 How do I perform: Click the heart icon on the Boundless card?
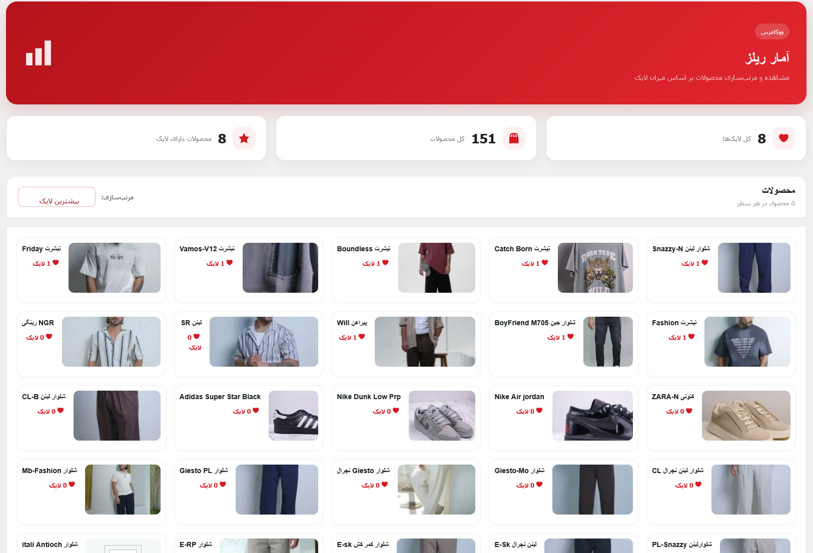[385, 263]
